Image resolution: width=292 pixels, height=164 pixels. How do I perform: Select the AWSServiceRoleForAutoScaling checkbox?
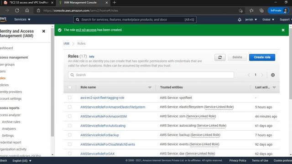70,126
